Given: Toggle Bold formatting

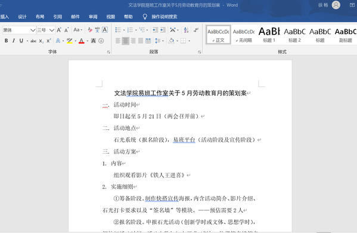Looking at the screenshot, I should 7,41.
